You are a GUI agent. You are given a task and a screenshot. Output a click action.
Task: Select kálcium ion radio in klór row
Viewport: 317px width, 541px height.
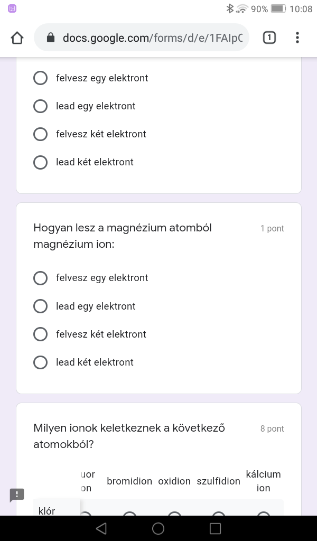point(263,514)
